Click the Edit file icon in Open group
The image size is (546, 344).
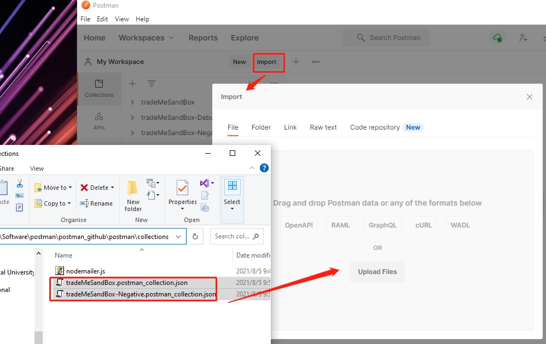[x=205, y=195]
